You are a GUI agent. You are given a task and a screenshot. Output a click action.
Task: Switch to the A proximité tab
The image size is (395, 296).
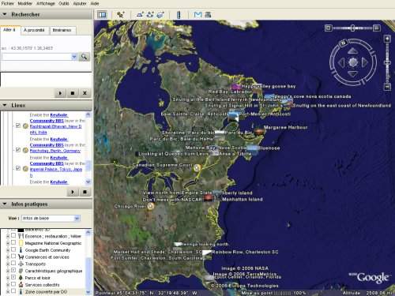pyautogui.click(x=34, y=30)
